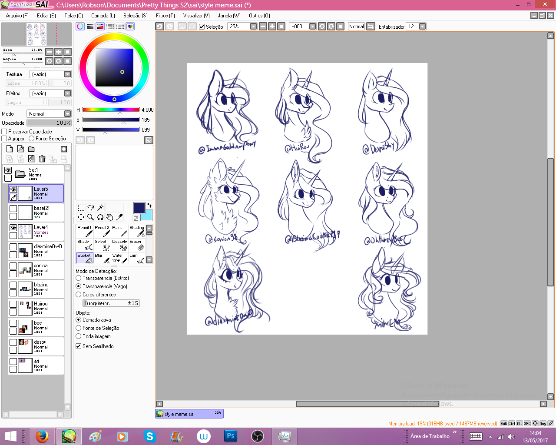Delete the current layer with trash icon
The width and height of the screenshot is (556, 445).
42,159
